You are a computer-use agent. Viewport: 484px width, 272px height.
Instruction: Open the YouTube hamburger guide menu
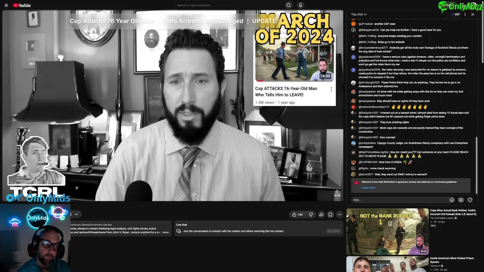(6, 5)
